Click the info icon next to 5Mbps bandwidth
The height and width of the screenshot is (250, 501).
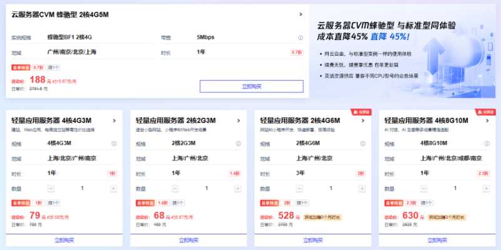(x=301, y=38)
